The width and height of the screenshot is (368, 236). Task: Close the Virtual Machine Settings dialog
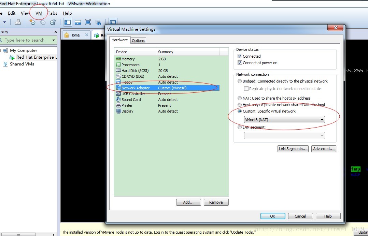tap(336, 28)
